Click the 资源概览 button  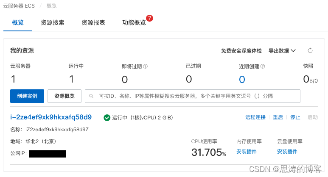click(64, 96)
